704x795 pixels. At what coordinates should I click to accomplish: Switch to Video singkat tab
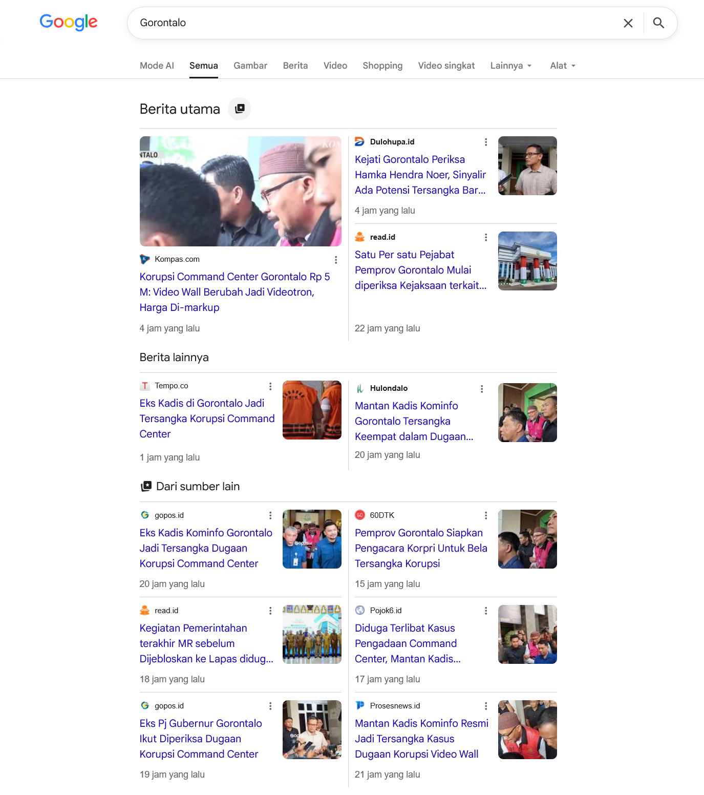click(446, 66)
